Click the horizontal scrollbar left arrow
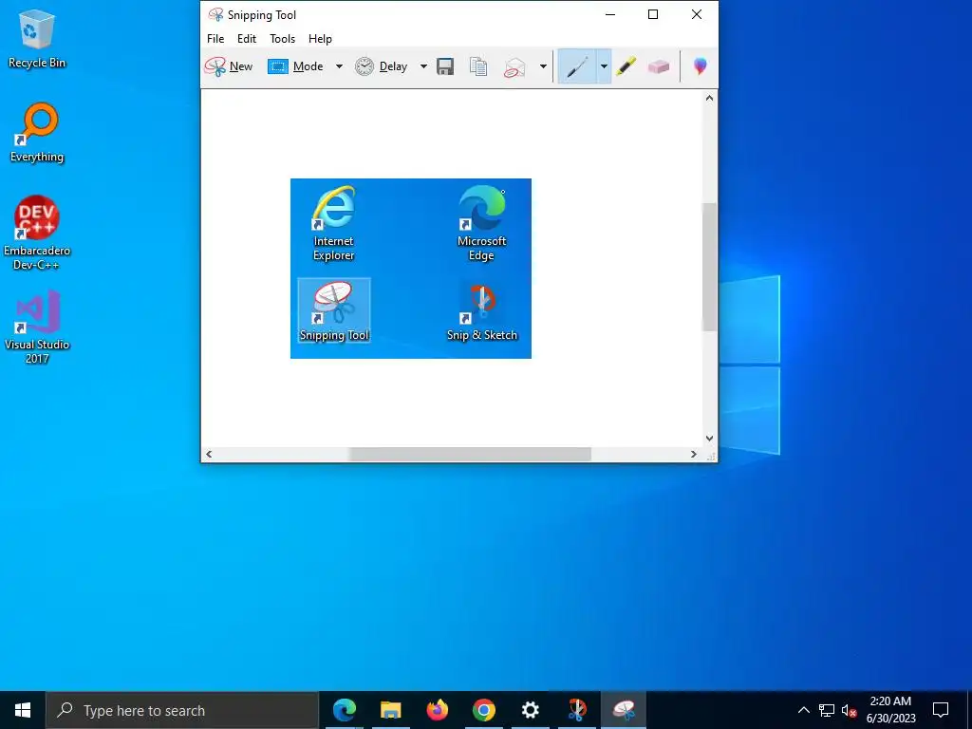Image resolution: width=972 pixels, height=729 pixels. pyautogui.click(x=209, y=455)
